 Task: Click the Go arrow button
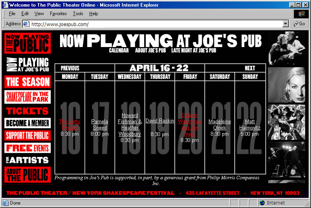pyautogui.click(x=299, y=24)
